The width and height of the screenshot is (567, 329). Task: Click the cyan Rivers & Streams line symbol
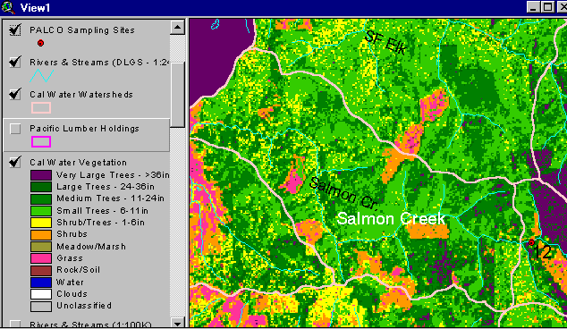tap(41, 76)
